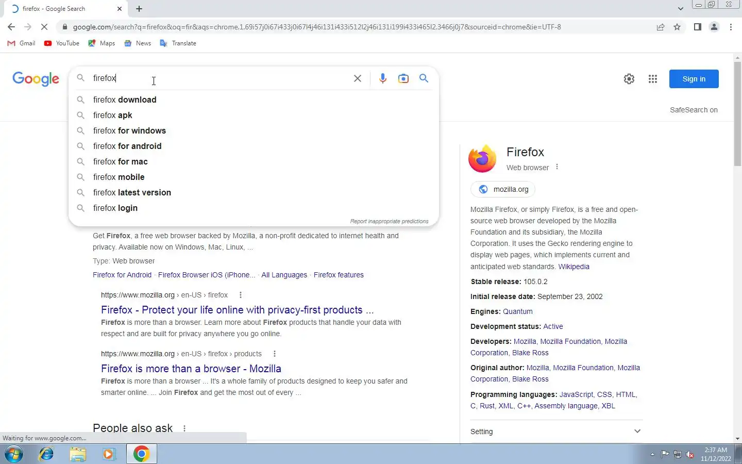The image size is (742, 464).
Task: Click the microphone voice search icon
Action: pos(382,78)
